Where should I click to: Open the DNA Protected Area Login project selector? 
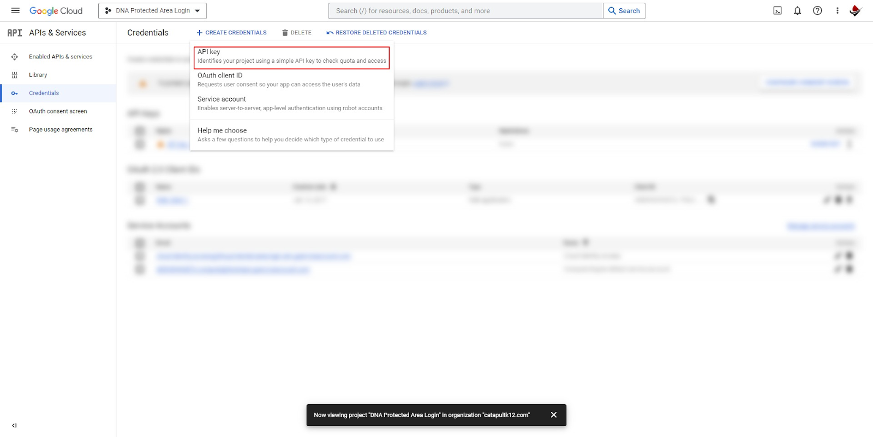152,11
